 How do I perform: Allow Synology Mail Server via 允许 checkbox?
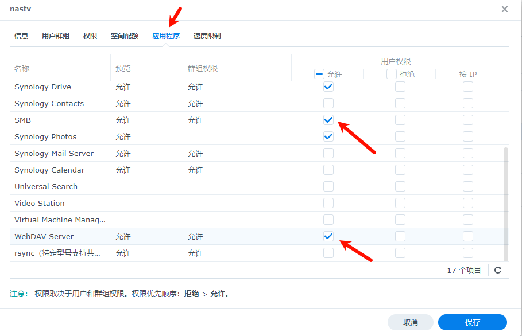pyautogui.click(x=328, y=153)
